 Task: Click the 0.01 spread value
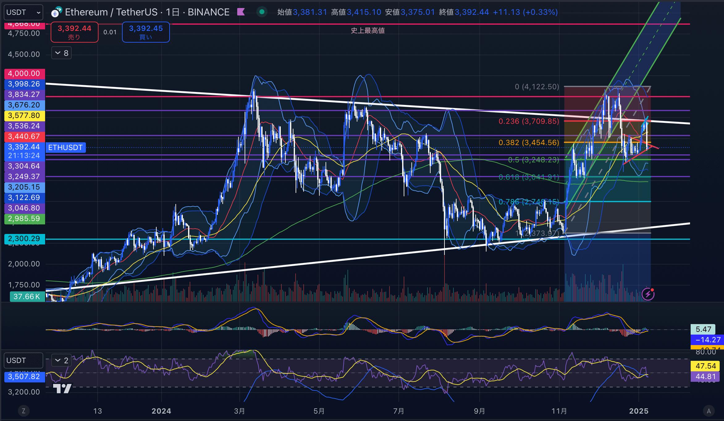pos(110,32)
